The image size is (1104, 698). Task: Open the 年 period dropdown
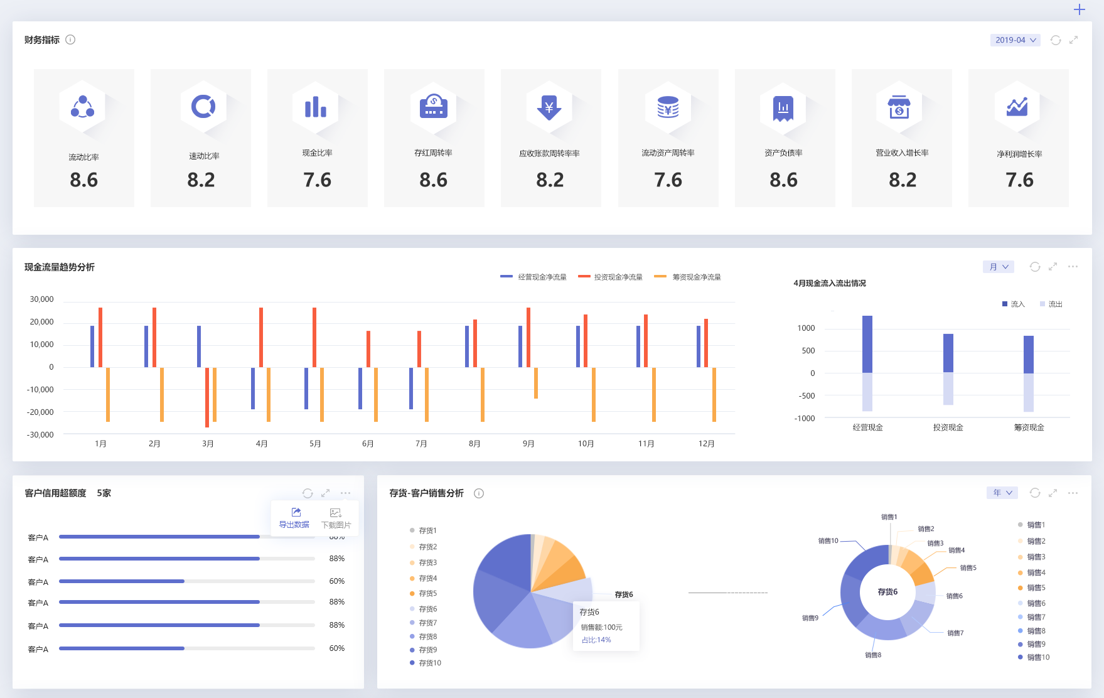[1002, 493]
